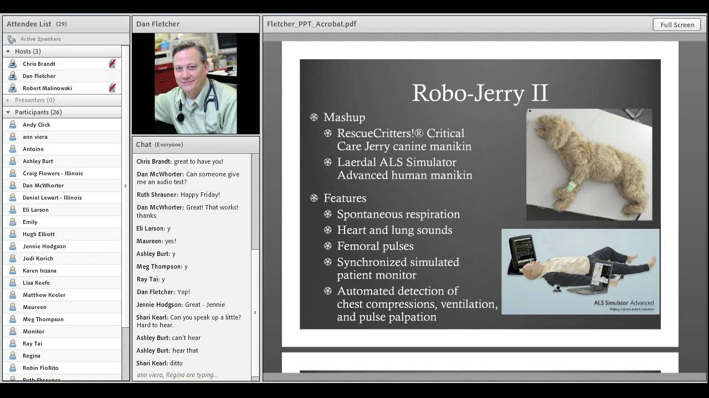Click the host icon beside Robert Malinowski
Viewport: 709px width, 398px height.
12,88
